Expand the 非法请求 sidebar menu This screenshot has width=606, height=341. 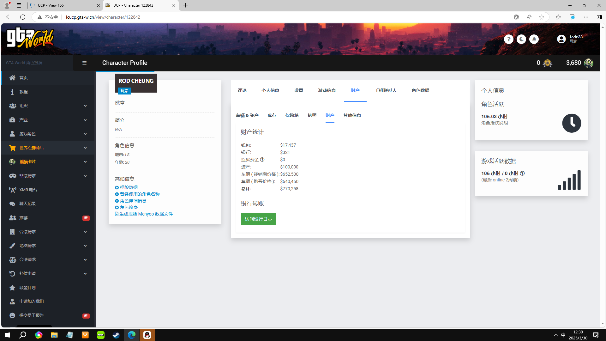click(48, 176)
